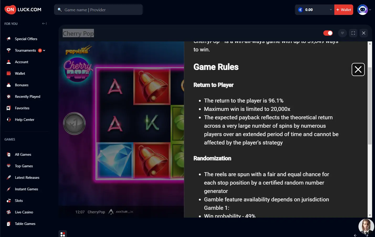Open the Special Offers megaphone icon
375x237 pixels.
pos(9,39)
